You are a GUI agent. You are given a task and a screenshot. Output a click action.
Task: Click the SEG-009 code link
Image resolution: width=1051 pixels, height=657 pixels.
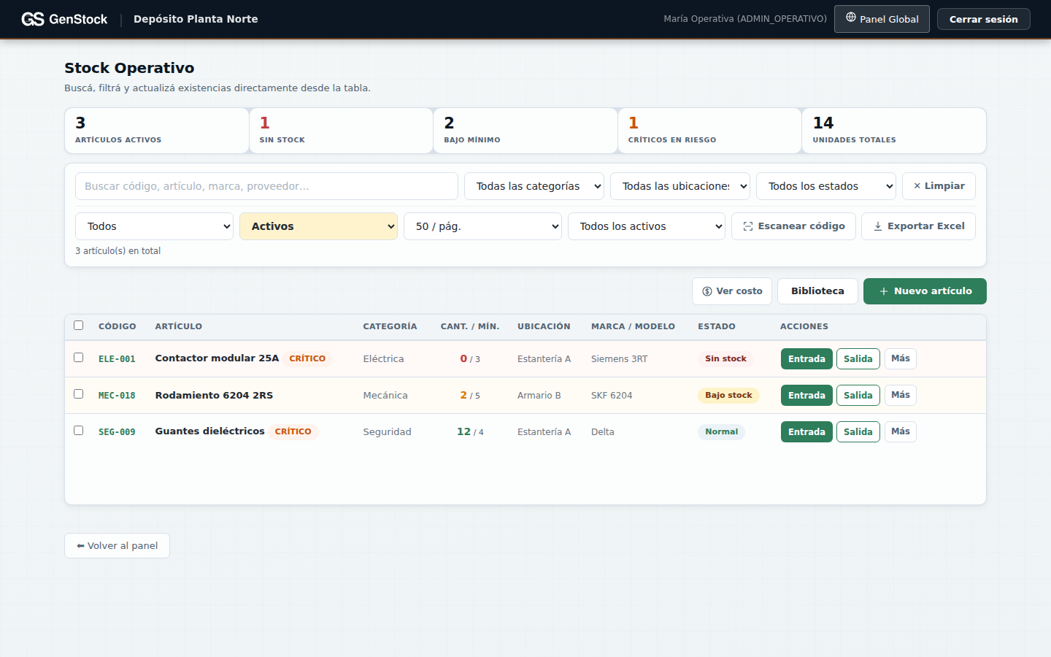[x=117, y=432]
